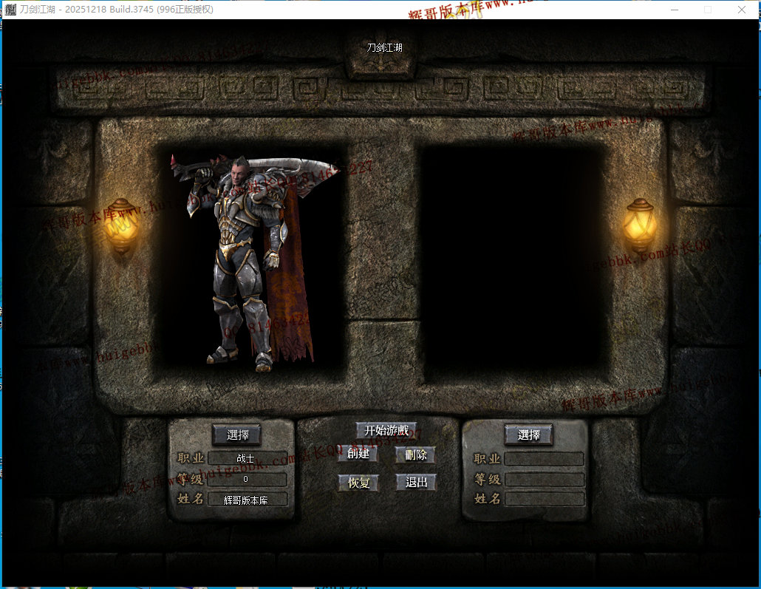Screen dimensions: 761x589
Task: Click the empty right-side 姓名 field
Action: click(544, 499)
